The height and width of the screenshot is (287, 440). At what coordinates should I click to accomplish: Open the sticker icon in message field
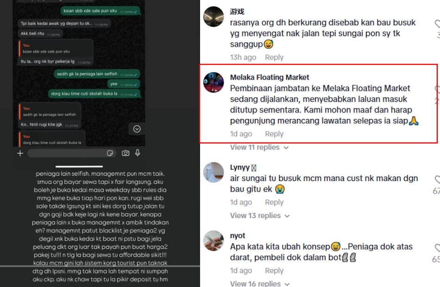(110, 153)
